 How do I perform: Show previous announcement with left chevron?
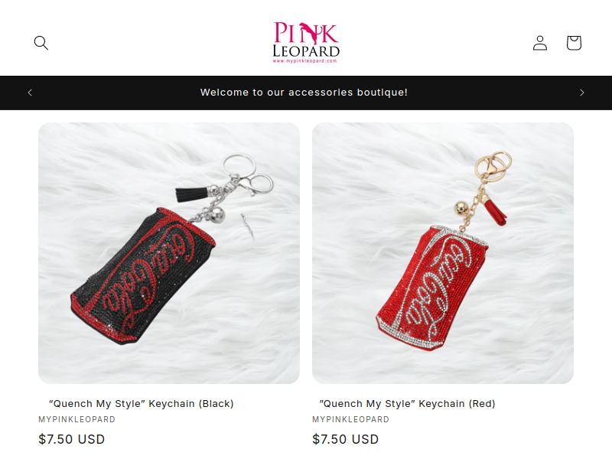[x=30, y=93]
